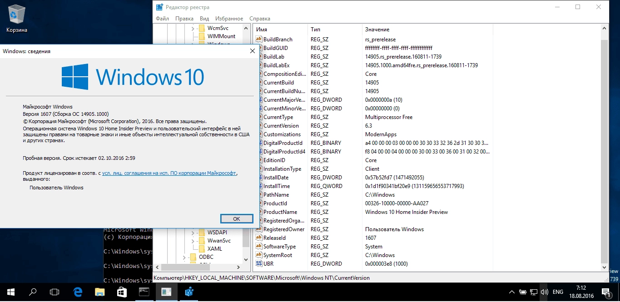This screenshot has width=620, height=302.
Task: Click the Registry Editor title bar icon
Action: (159, 7)
